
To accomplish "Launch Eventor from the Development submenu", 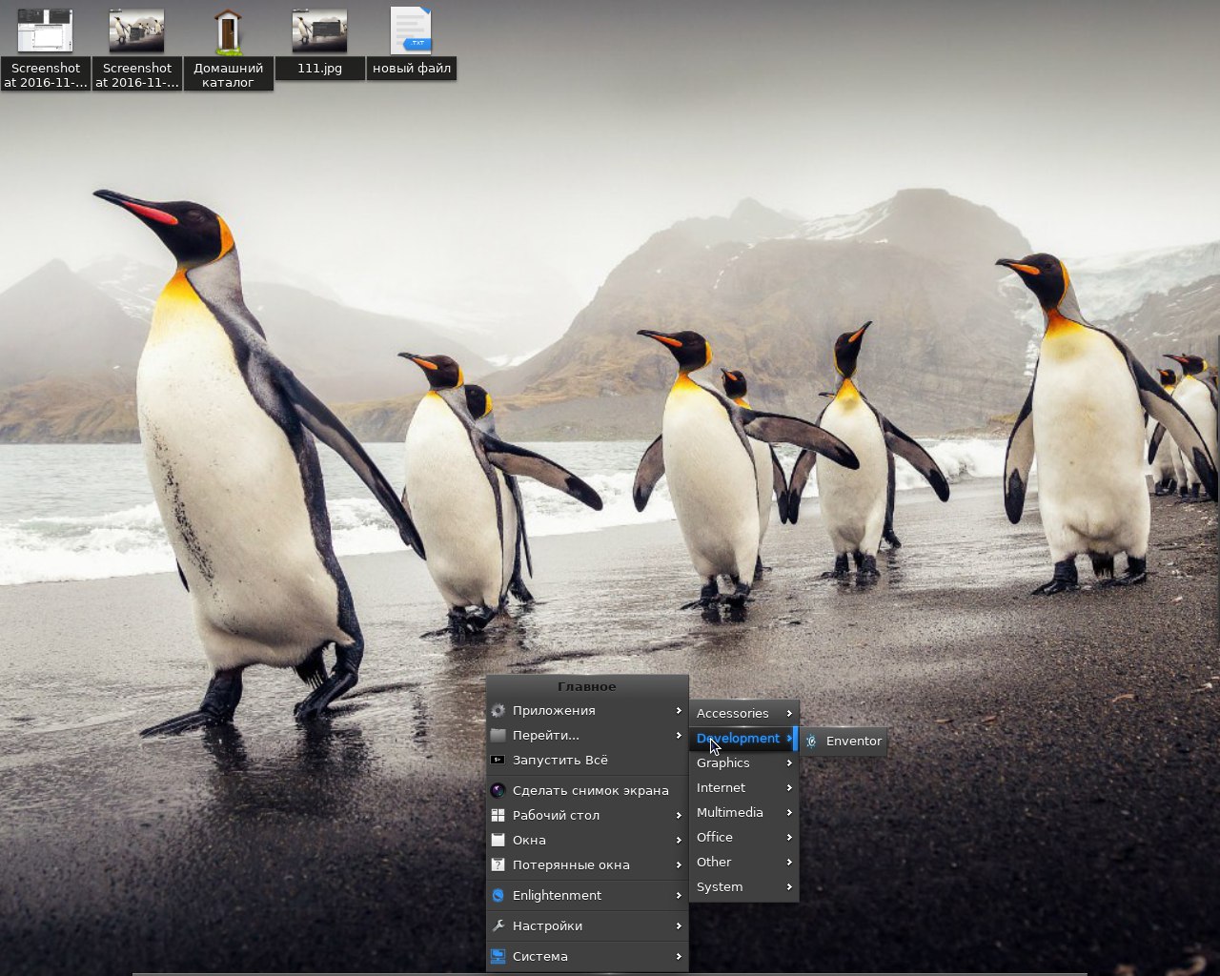I will 853,741.
